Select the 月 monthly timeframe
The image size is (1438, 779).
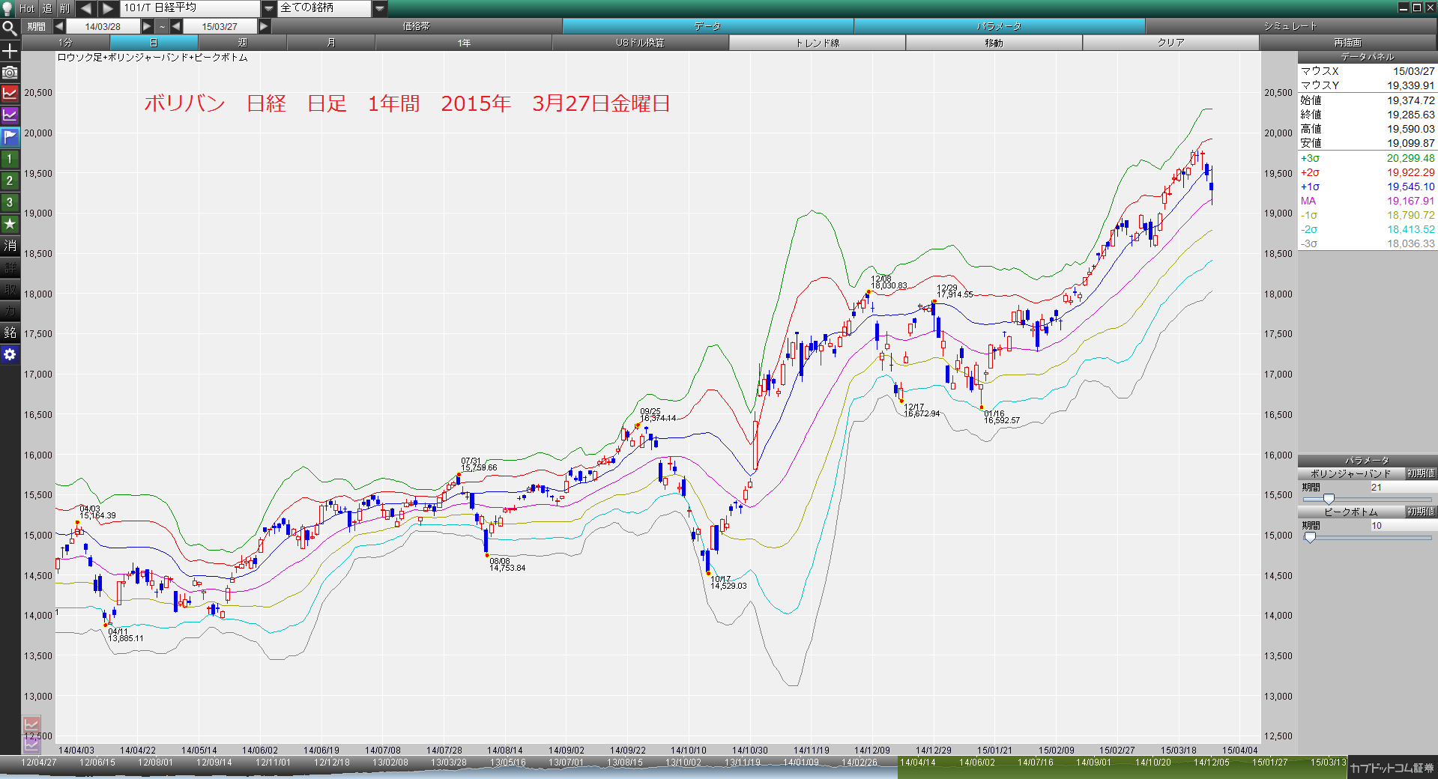(x=330, y=43)
